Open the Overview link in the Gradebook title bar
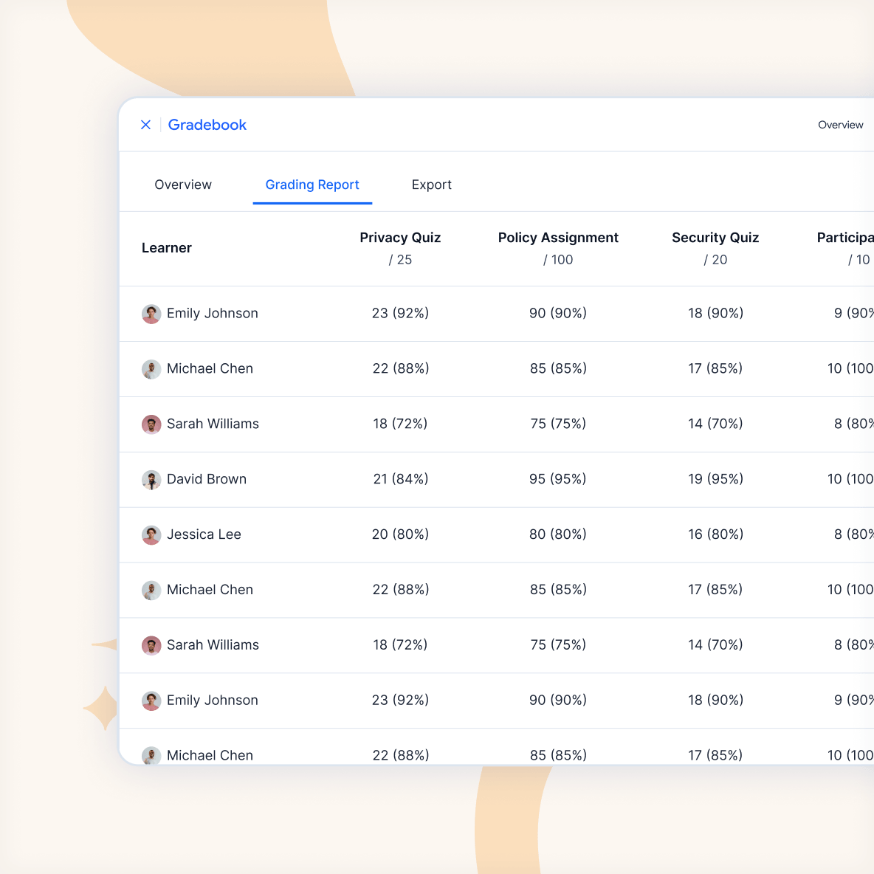This screenshot has width=874, height=874. pos(840,125)
